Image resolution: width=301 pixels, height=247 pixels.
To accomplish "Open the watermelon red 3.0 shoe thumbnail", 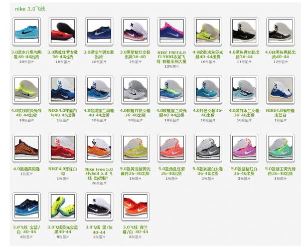I will [63, 31].
